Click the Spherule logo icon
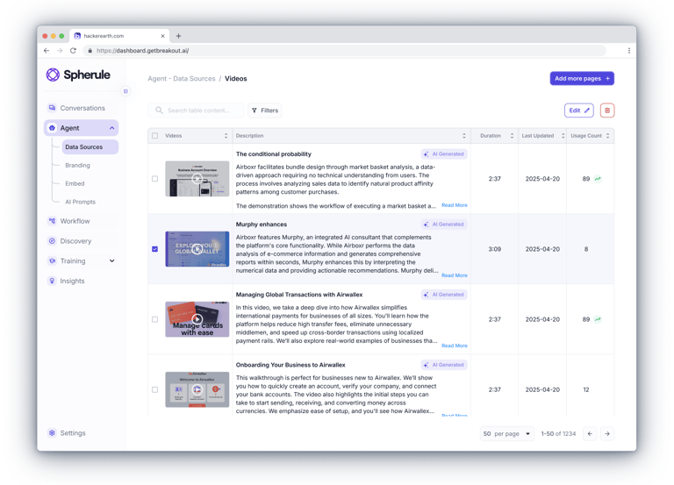This screenshot has height=485, width=674. pyautogui.click(x=53, y=75)
